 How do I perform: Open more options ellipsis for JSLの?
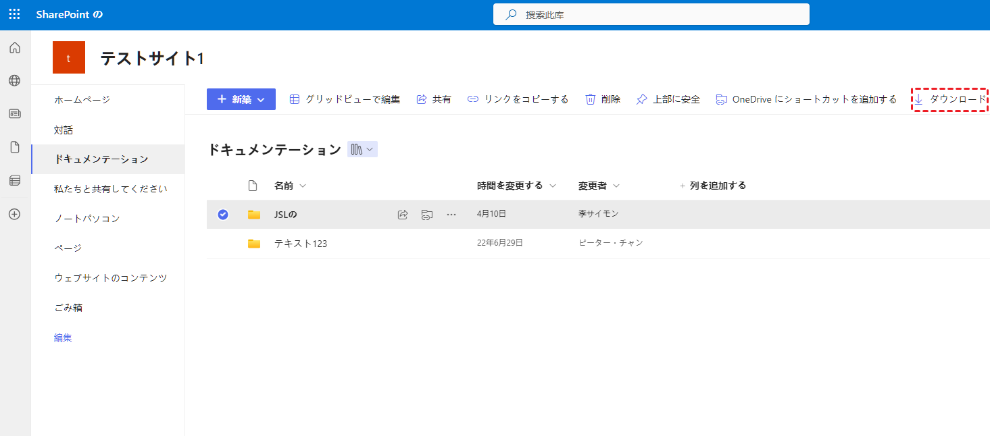coord(451,215)
